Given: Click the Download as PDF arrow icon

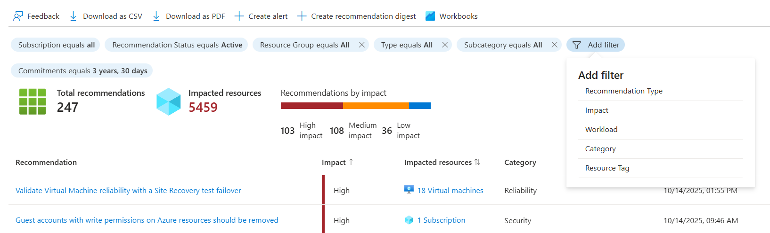Looking at the screenshot, I should (x=156, y=16).
